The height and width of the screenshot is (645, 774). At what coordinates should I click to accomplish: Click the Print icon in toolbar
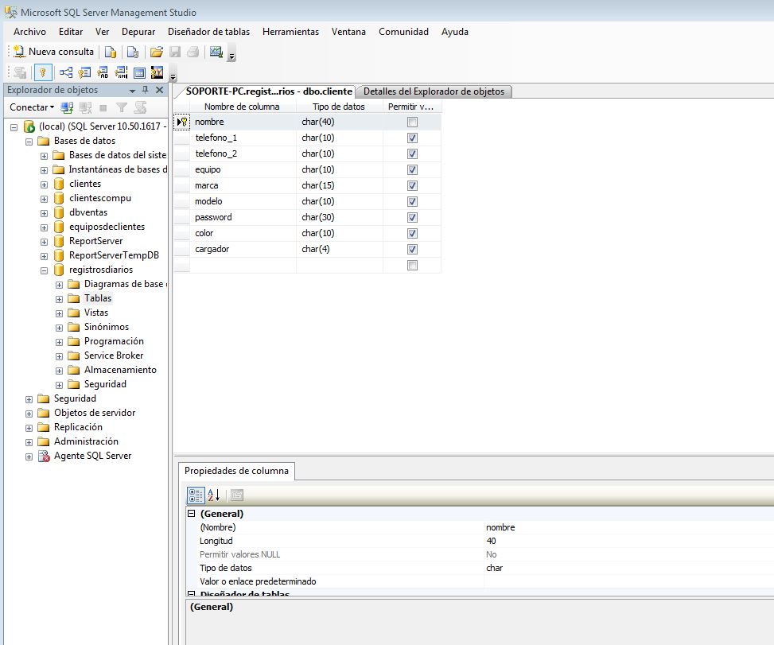point(193,52)
